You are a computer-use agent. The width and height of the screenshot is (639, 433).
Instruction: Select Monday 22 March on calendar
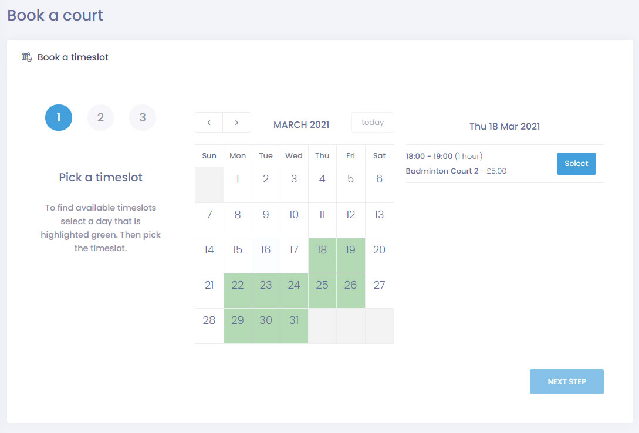pos(238,290)
